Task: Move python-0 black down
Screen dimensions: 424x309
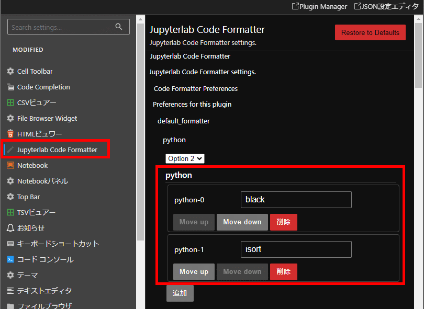Action: (x=242, y=222)
